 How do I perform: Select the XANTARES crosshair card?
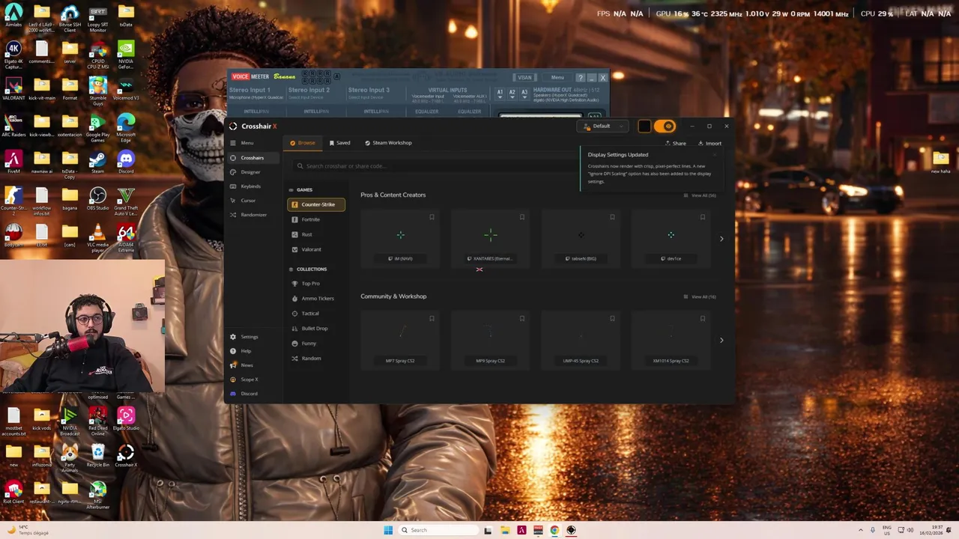pyautogui.click(x=491, y=238)
